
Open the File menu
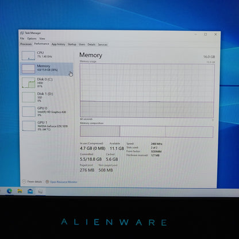tap(22, 38)
